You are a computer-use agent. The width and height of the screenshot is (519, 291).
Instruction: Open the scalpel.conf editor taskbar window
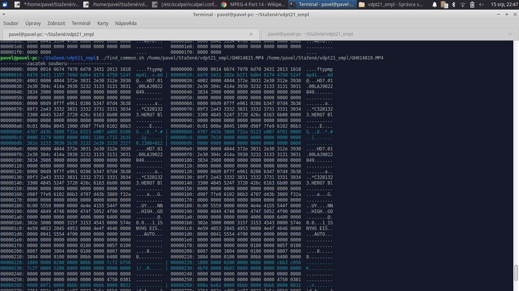click(184, 5)
